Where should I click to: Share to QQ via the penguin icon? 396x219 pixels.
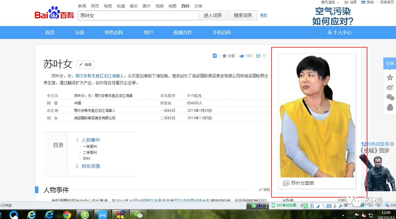[390, 107]
